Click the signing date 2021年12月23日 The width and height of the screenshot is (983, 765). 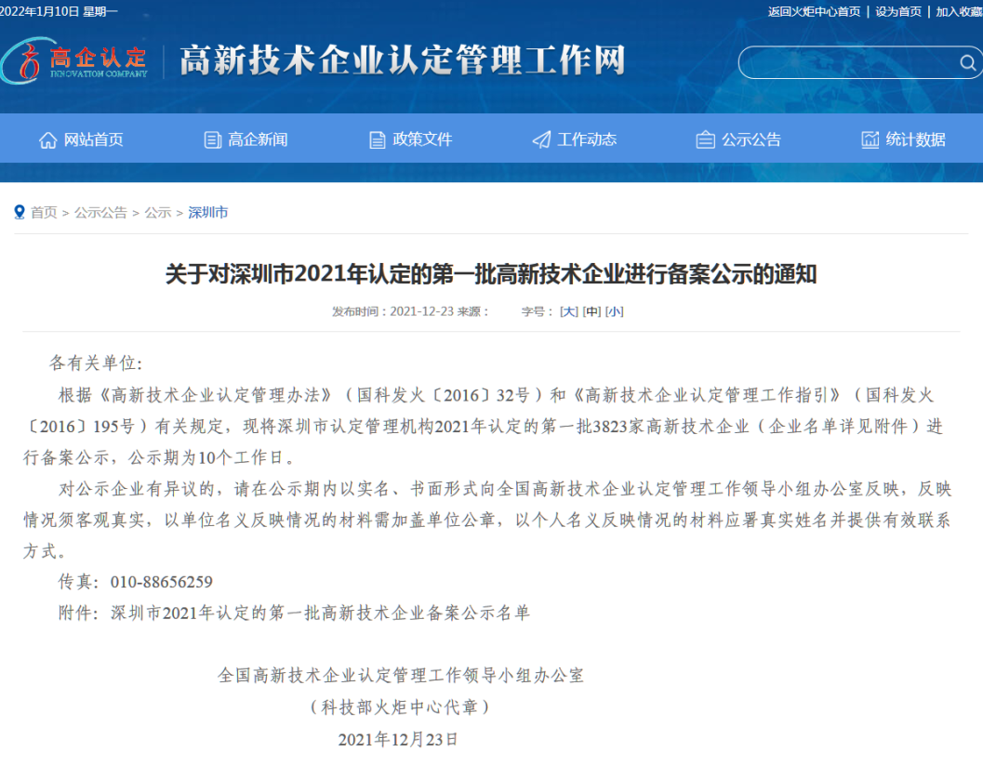coord(398,739)
